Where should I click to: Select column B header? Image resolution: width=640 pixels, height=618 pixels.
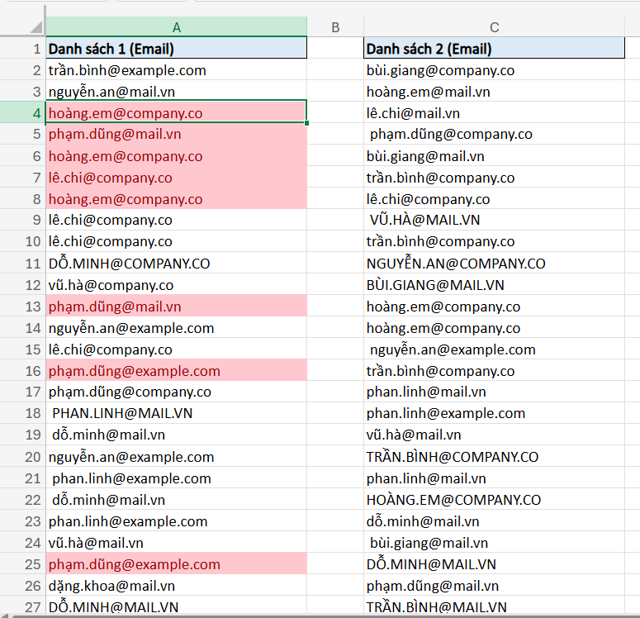(335, 27)
